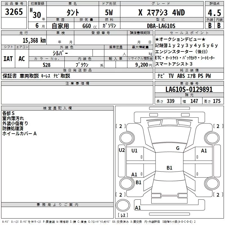Screen dimensions: 225x225
Task: Select PS in genuine equipment list
Action: (x=201, y=76)
